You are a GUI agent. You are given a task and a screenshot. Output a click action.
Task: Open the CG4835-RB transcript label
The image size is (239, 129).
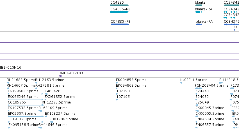tap(120, 9)
